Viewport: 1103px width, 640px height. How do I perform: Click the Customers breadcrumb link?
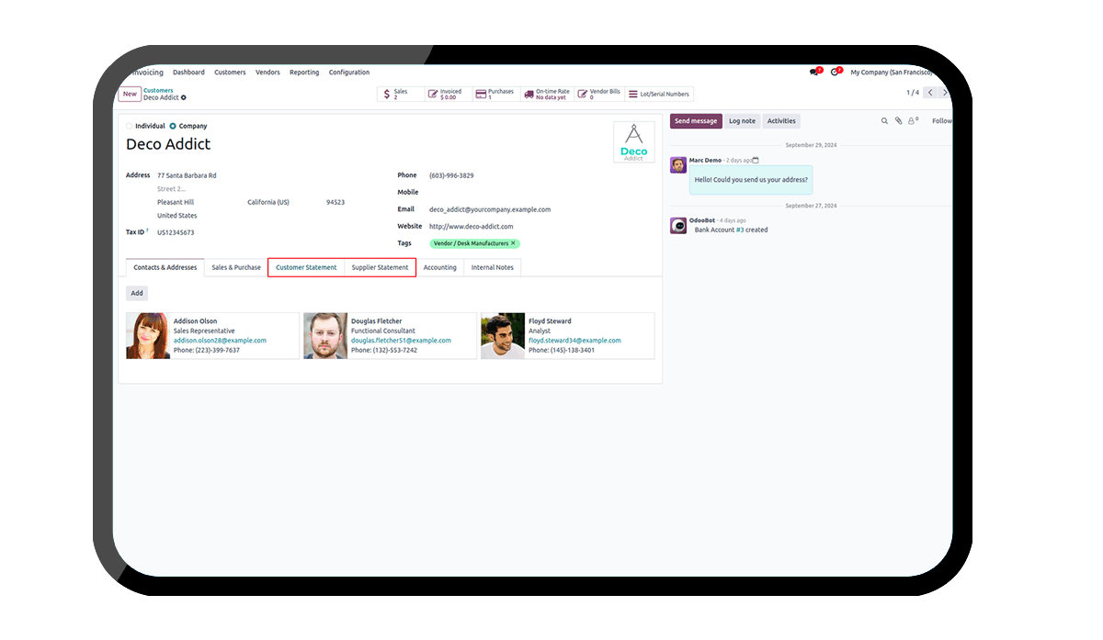click(x=158, y=90)
